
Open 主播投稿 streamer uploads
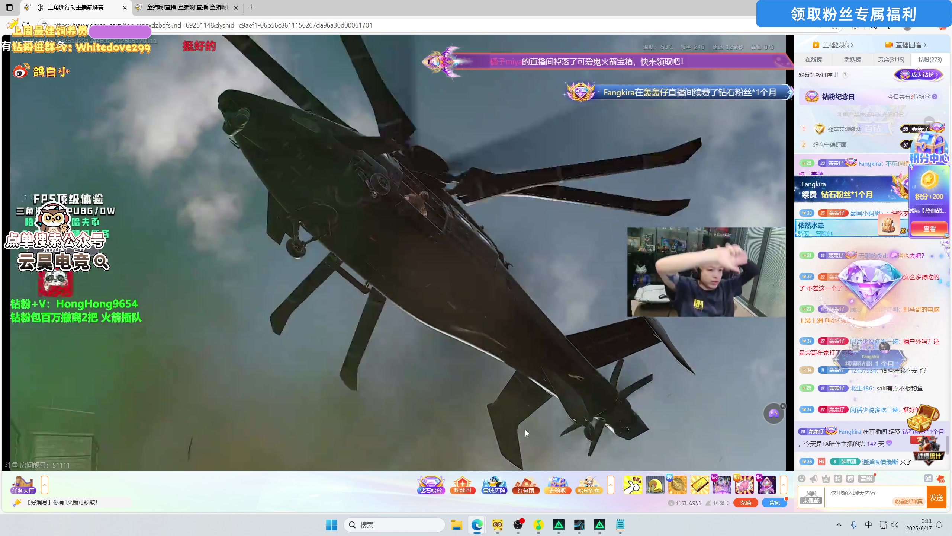833,45
